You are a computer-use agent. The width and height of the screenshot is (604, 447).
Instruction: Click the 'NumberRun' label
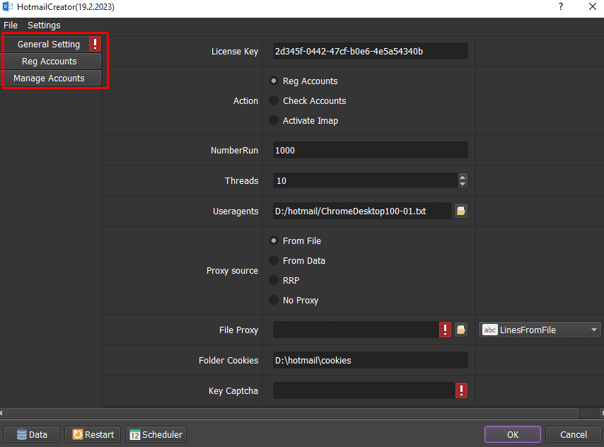(234, 150)
